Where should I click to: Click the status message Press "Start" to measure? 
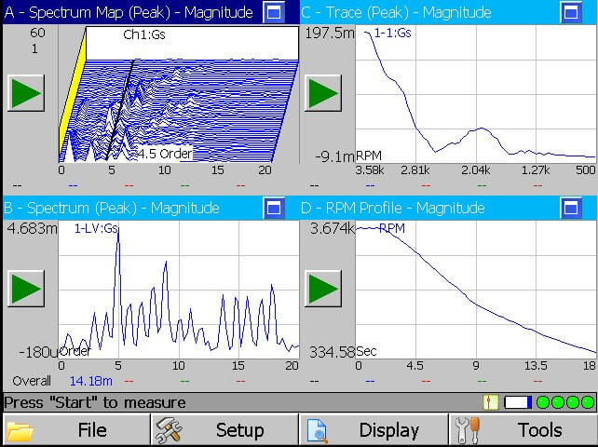tap(95, 402)
